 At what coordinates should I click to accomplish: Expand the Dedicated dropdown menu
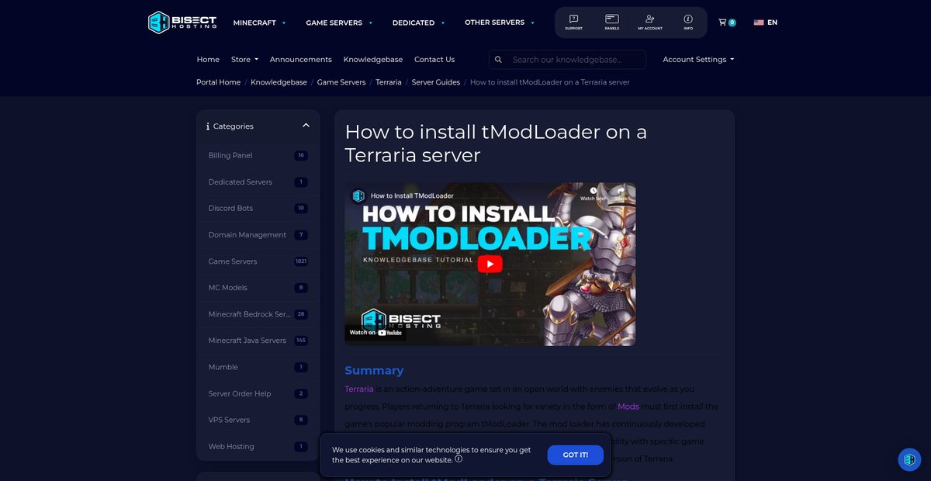coord(418,22)
